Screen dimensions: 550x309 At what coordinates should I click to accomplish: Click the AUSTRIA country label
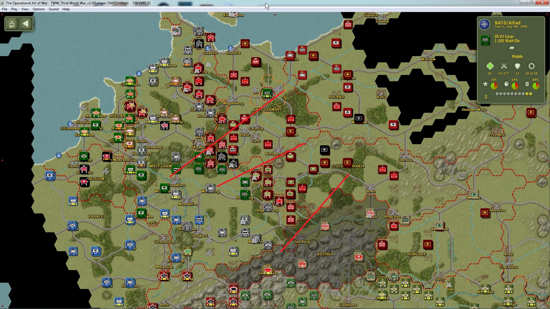click(325, 254)
